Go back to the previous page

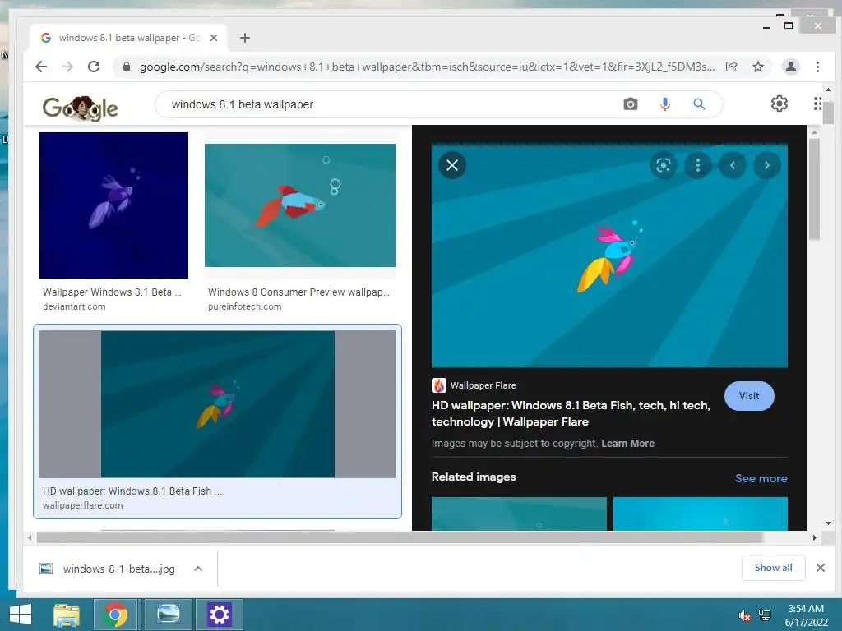pos(41,67)
